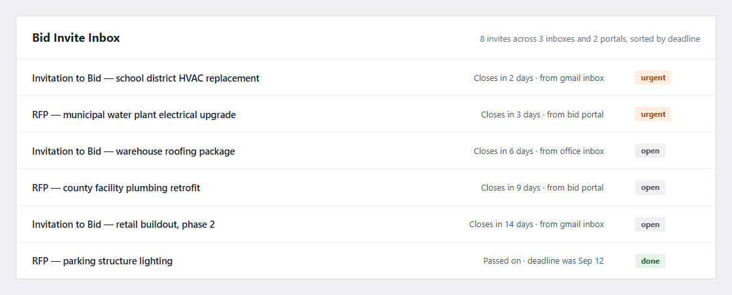Click the Bid Invite Inbox heading
Screen dimensions: 732x295
(x=76, y=38)
